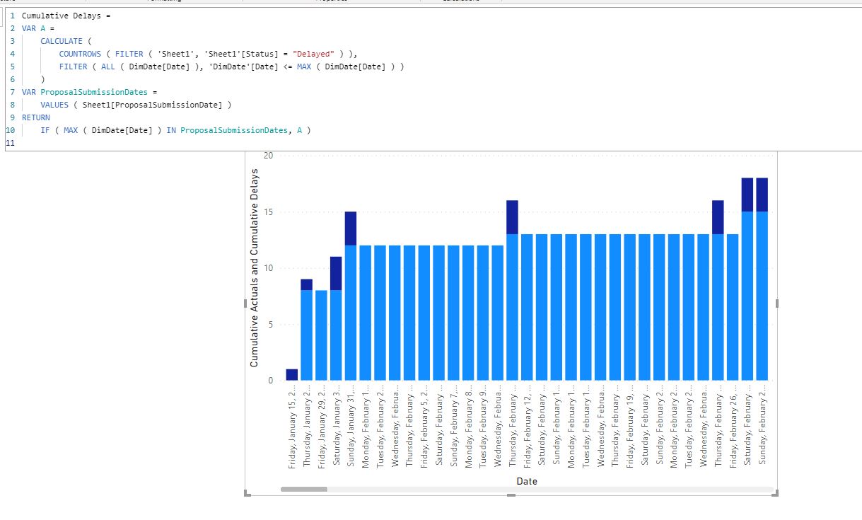Click the y-axis value 10
The height and width of the screenshot is (520, 862).
pos(267,267)
